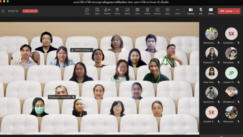Screen dimensions: 243x137
Task: Open the More options menu
Action: click(x=178, y=11)
